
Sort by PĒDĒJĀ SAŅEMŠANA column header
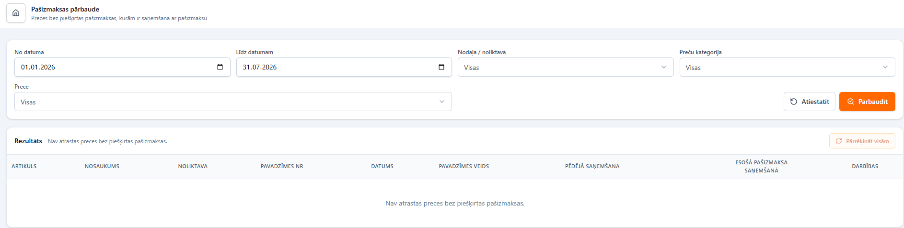click(592, 166)
